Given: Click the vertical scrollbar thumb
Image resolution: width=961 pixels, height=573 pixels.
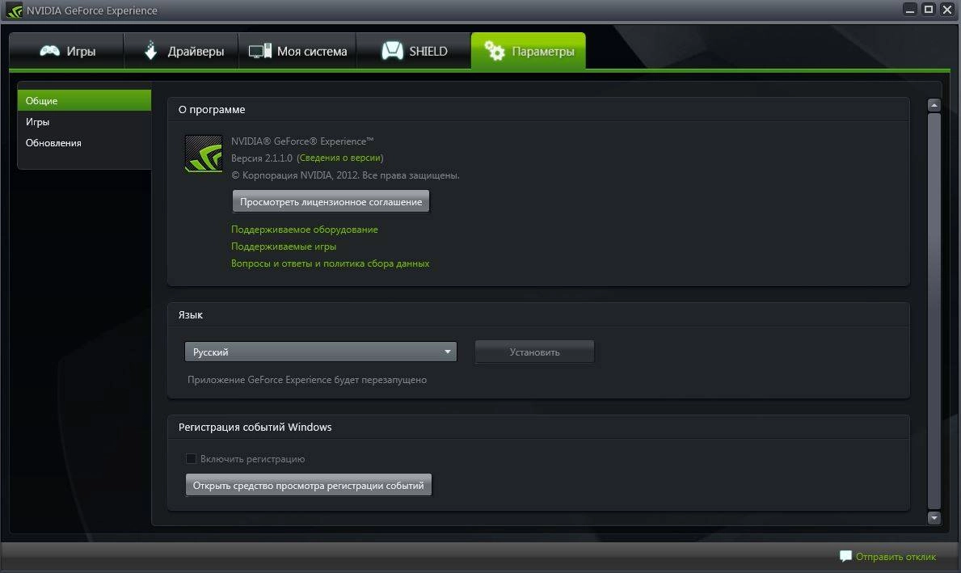Looking at the screenshot, I should 934,311.
